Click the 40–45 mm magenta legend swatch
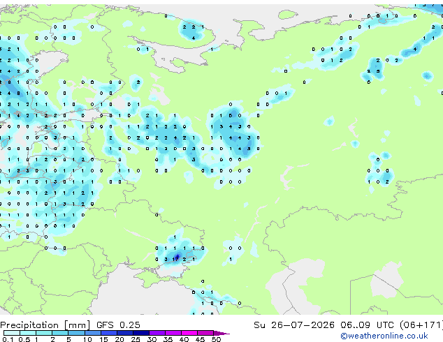 click(x=189, y=333)
